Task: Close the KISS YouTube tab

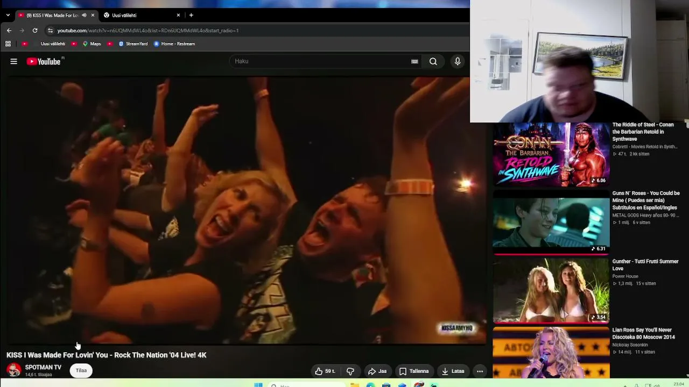Action: [93, 15]
